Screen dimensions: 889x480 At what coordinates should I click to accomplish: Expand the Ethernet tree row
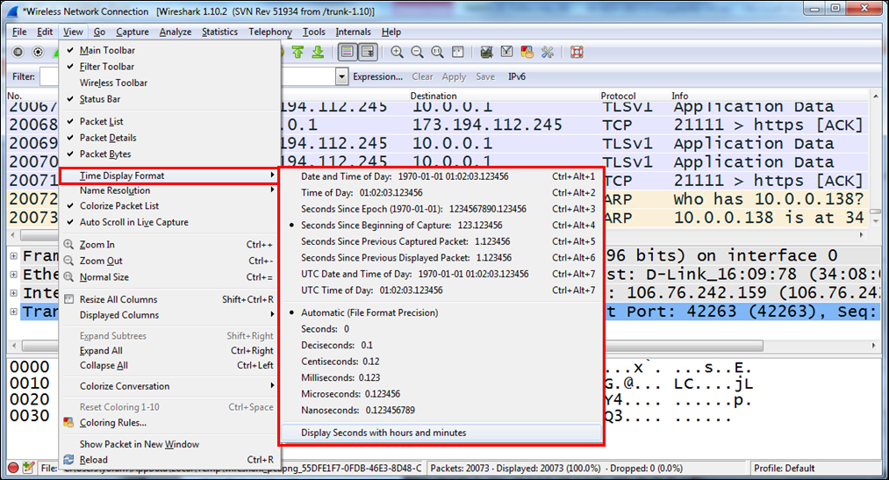pyautogui.click(x=14, y=275)
